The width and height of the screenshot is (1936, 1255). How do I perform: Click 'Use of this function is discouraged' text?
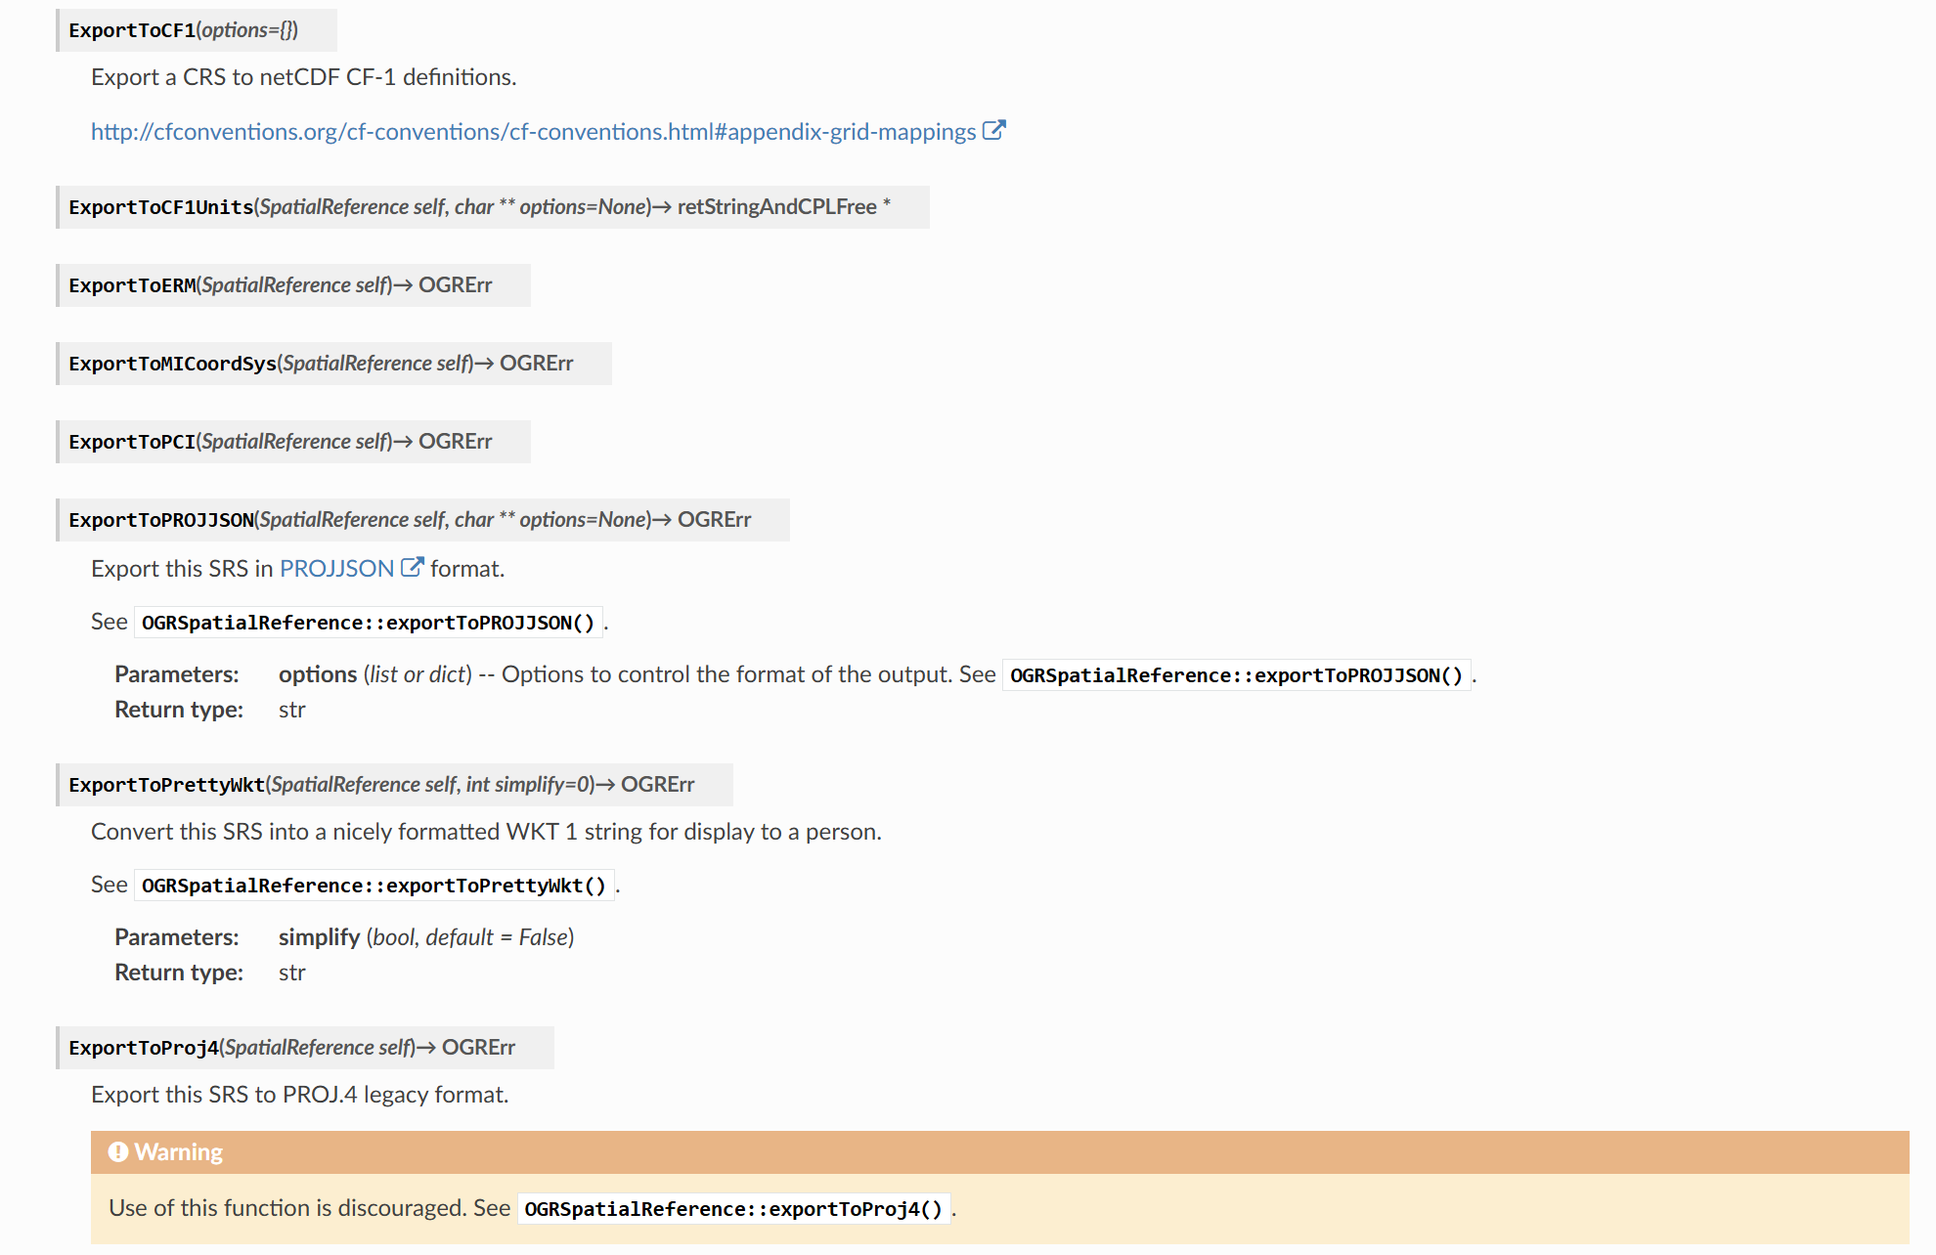tap(287, 1208)
